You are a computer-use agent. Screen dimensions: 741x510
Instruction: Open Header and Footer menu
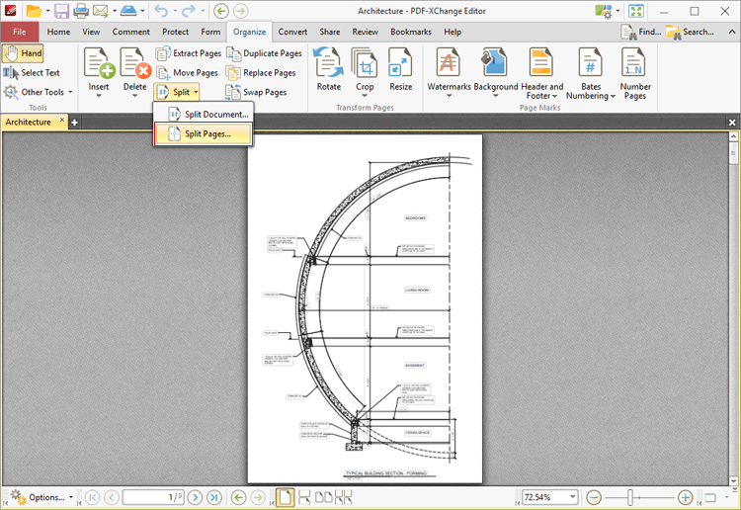[541, 73]
